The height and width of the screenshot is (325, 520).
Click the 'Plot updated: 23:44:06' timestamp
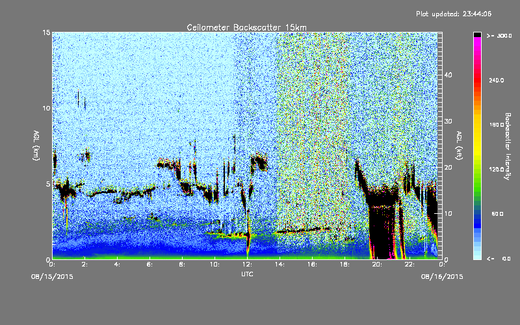coord(454,14)
